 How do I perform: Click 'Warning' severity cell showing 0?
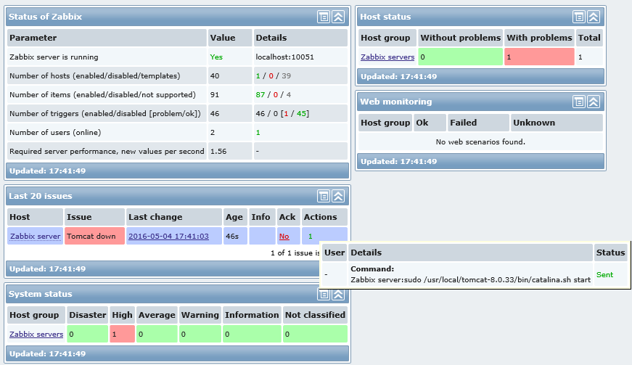click(200, 334)
